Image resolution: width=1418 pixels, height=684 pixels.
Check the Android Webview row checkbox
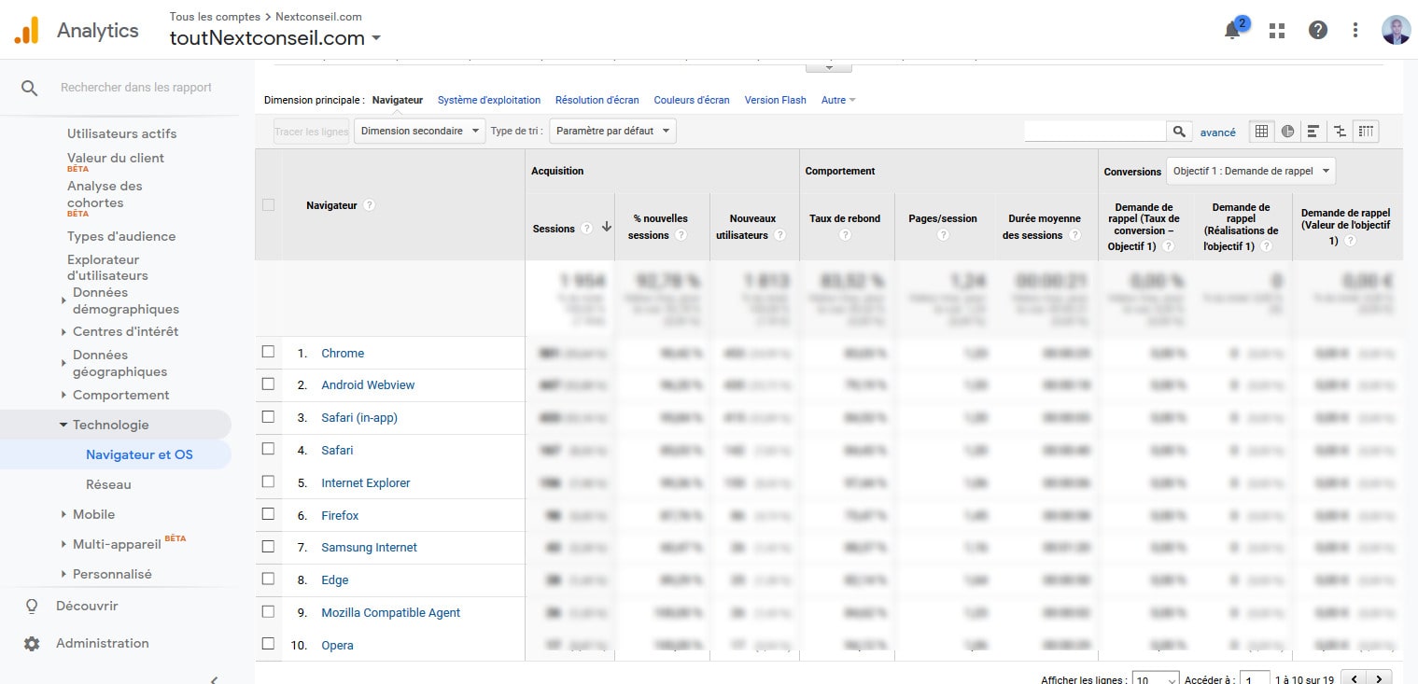point(269,384)
